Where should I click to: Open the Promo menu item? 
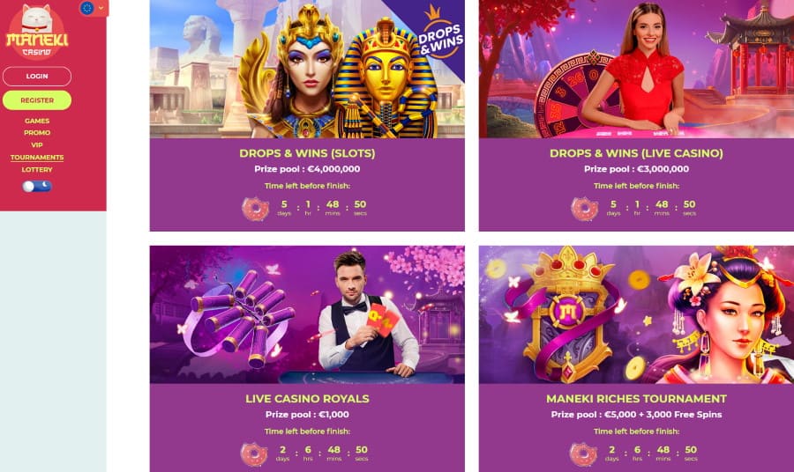pos(37,132)
